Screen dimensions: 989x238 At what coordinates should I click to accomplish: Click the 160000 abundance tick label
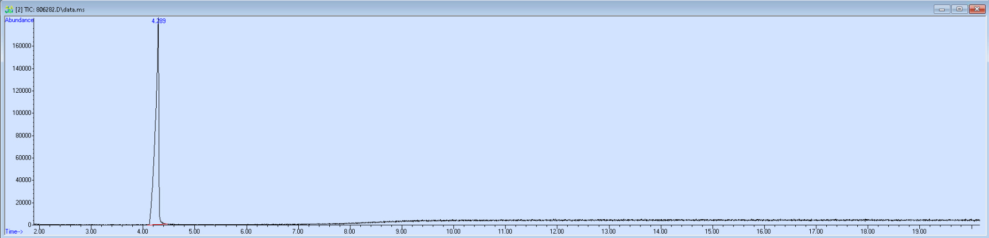click(x=21, y=46)
